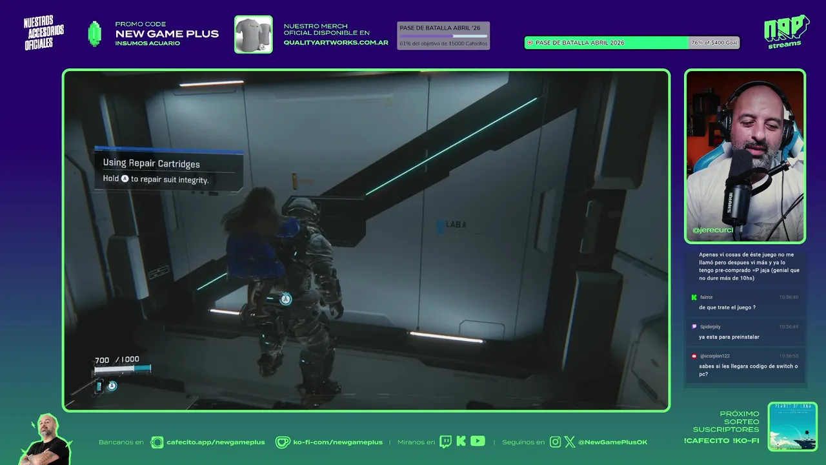Click the @jerecurci webcam name tag
This screenshot has width=826, height=465.
tap(712, 230)
